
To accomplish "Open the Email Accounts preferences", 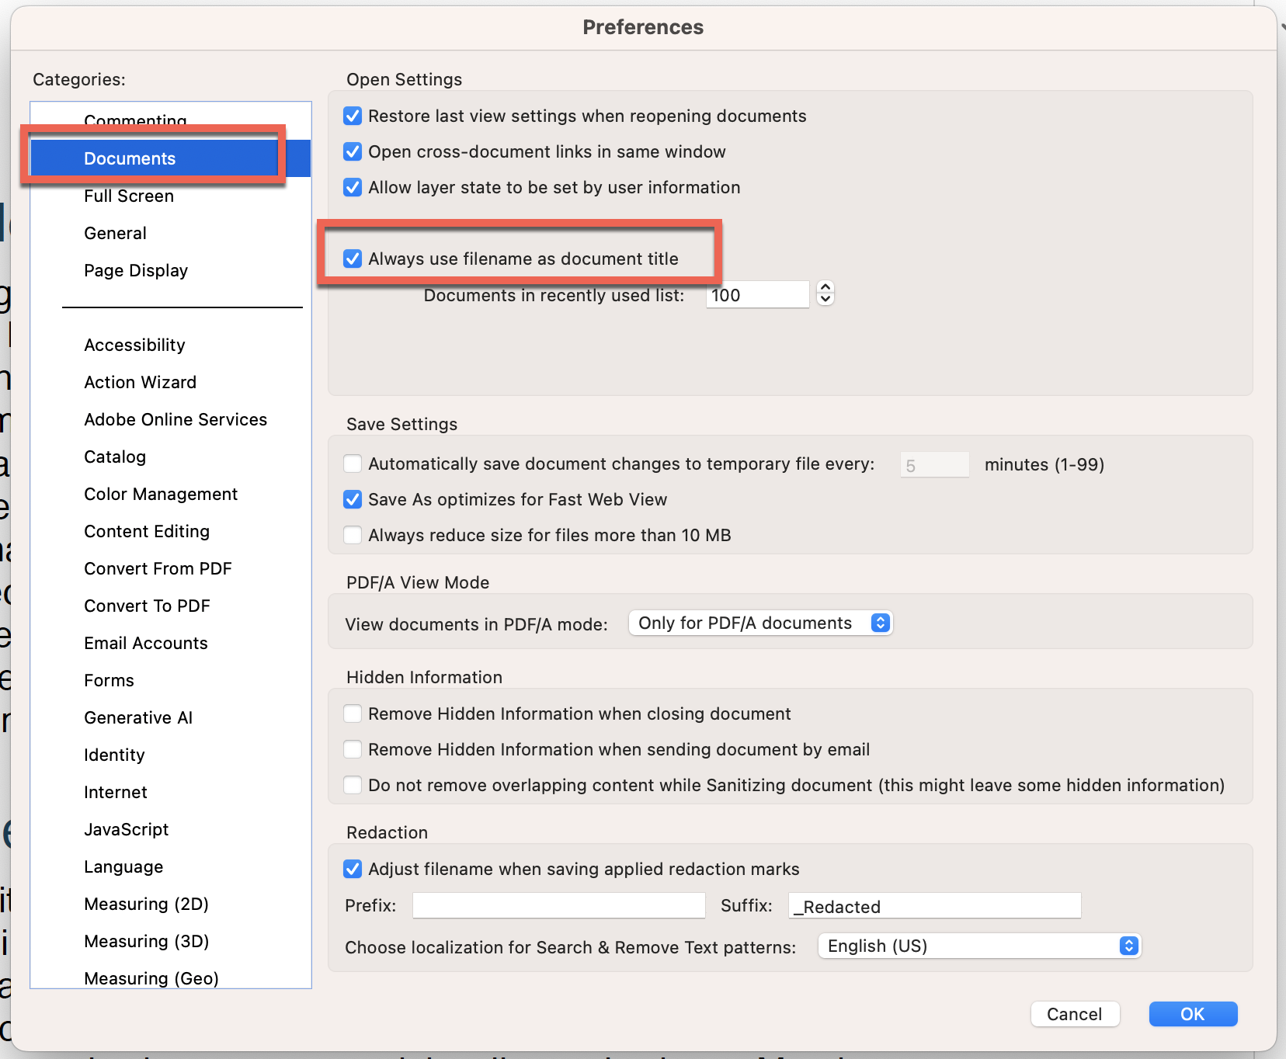I will pos(145,643).
